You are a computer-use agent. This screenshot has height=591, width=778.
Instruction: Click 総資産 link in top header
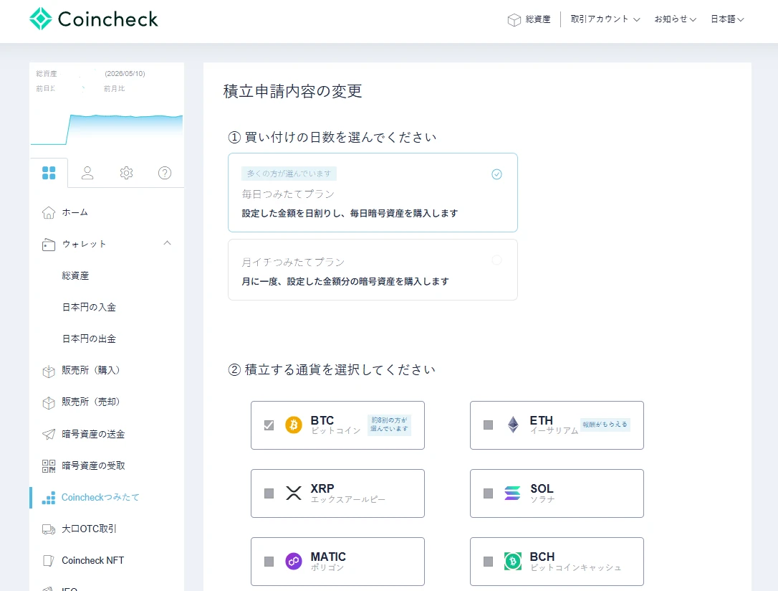[x=538, y=19]
